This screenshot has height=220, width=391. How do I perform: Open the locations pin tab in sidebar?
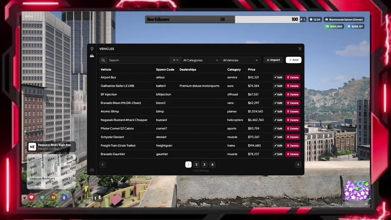tap(92, 49)
